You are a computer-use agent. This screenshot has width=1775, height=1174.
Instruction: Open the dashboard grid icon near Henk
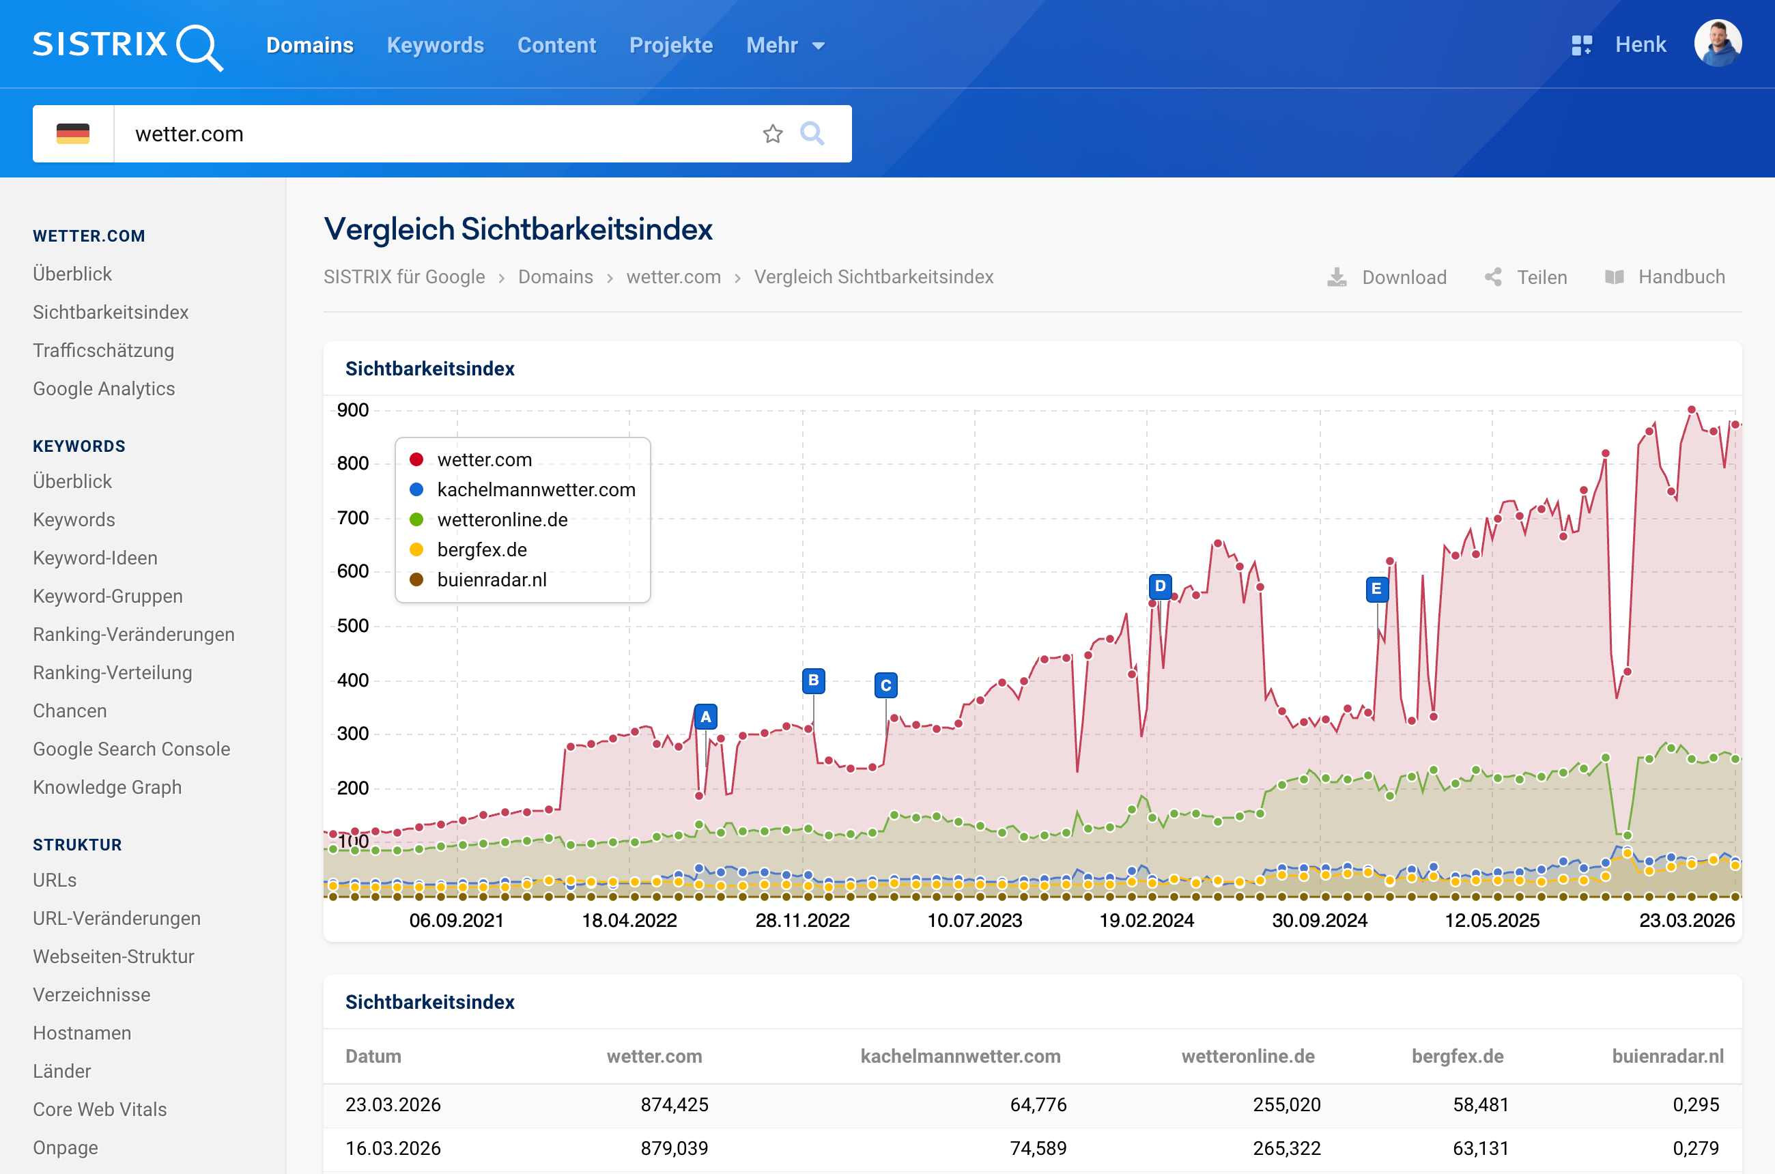coord(1581,45)
